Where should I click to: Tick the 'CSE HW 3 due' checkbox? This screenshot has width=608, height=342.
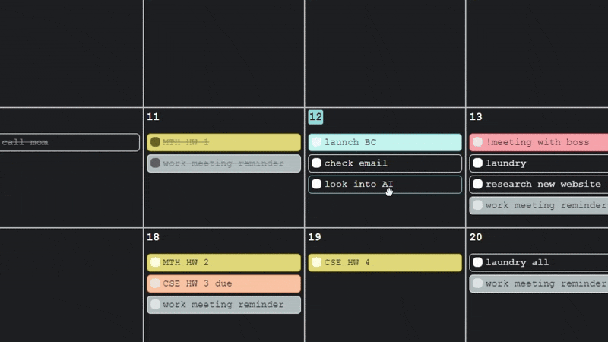pyautogui.click(x=156, y=283)
